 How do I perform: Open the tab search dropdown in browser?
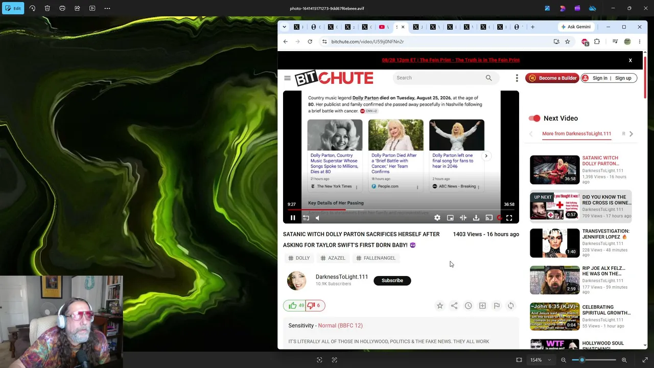(285, 27)
